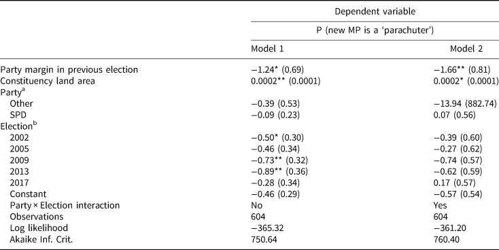Click the 2013 coefficient −0.89** (0.36)
The height and width of the screenshot is (250, 499).
[279, 171]
